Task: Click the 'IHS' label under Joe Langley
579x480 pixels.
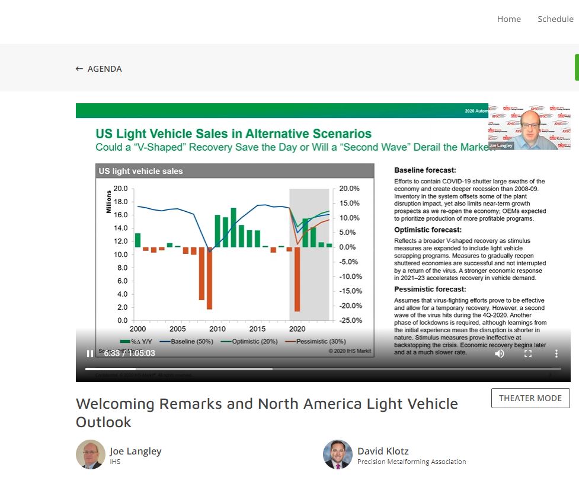Action: pyautogui.click(x=115, y=462)
